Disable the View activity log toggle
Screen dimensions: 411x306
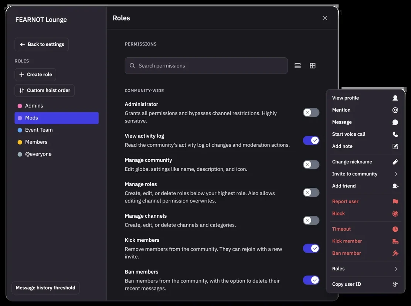tap(311, 140)
